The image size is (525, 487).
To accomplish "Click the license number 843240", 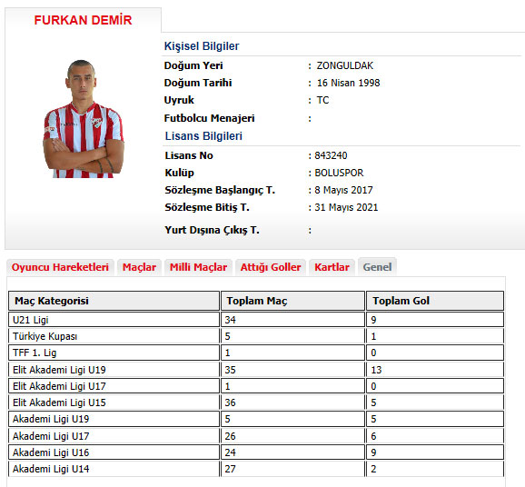I will (331, 155).
